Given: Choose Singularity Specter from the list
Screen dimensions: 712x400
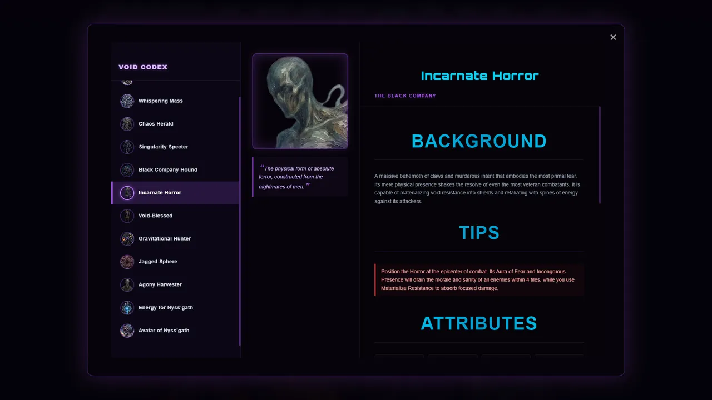Looking at the screenshot, I should coord(175,147).
